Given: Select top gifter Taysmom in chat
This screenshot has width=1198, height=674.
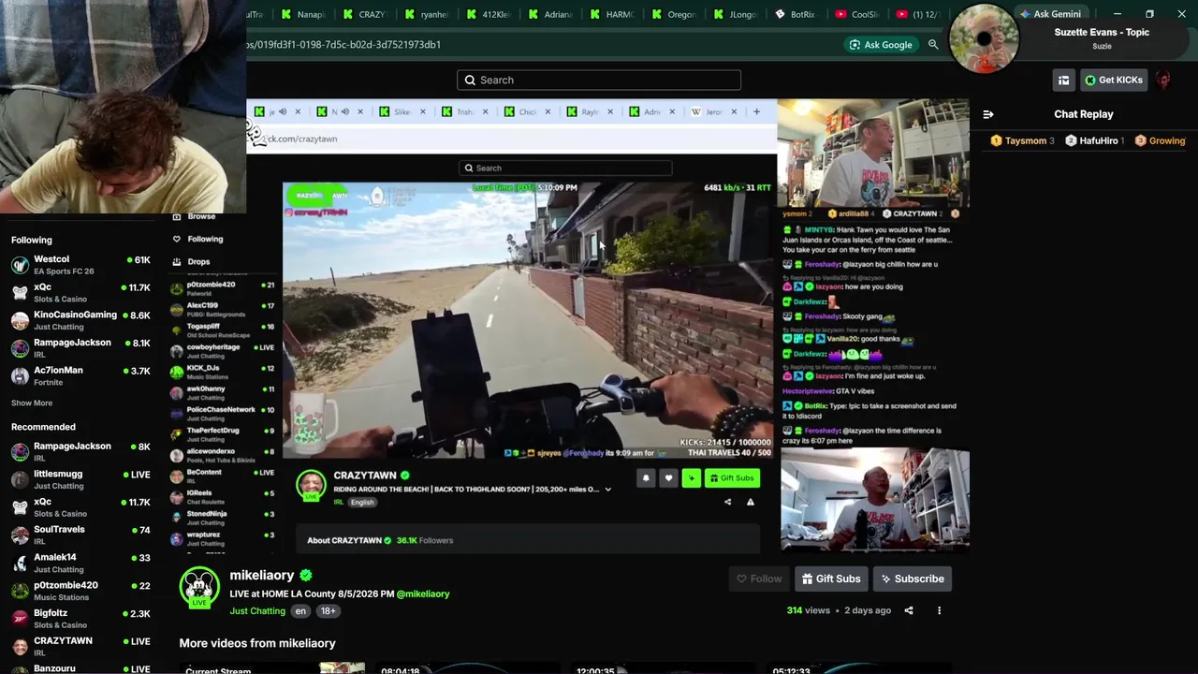Looking at the screenshot, I should pyautogui.click(x=1022, y=140).
